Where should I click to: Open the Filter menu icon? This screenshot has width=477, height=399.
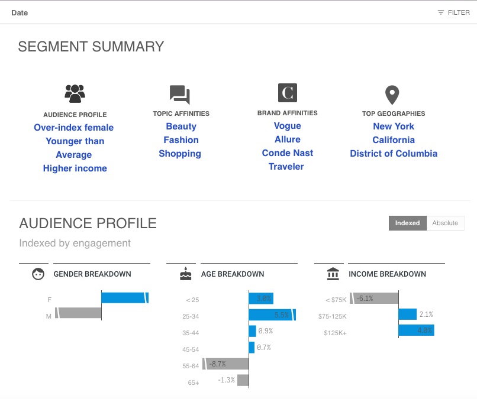point(441,12)
